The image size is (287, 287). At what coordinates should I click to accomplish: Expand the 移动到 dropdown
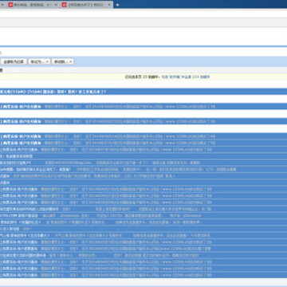coord(63,61)
